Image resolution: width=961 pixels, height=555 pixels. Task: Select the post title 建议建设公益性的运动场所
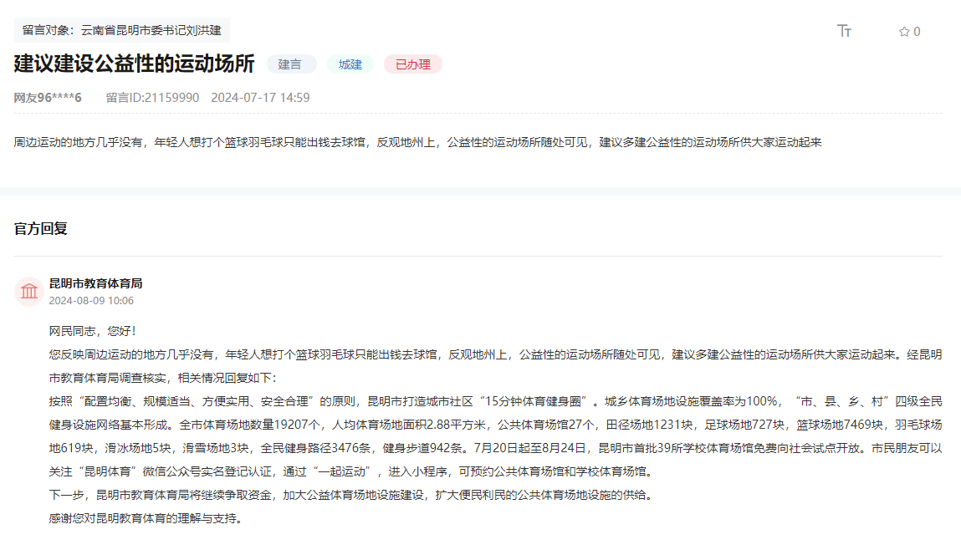pyautogui.click(x=134, y=64)
